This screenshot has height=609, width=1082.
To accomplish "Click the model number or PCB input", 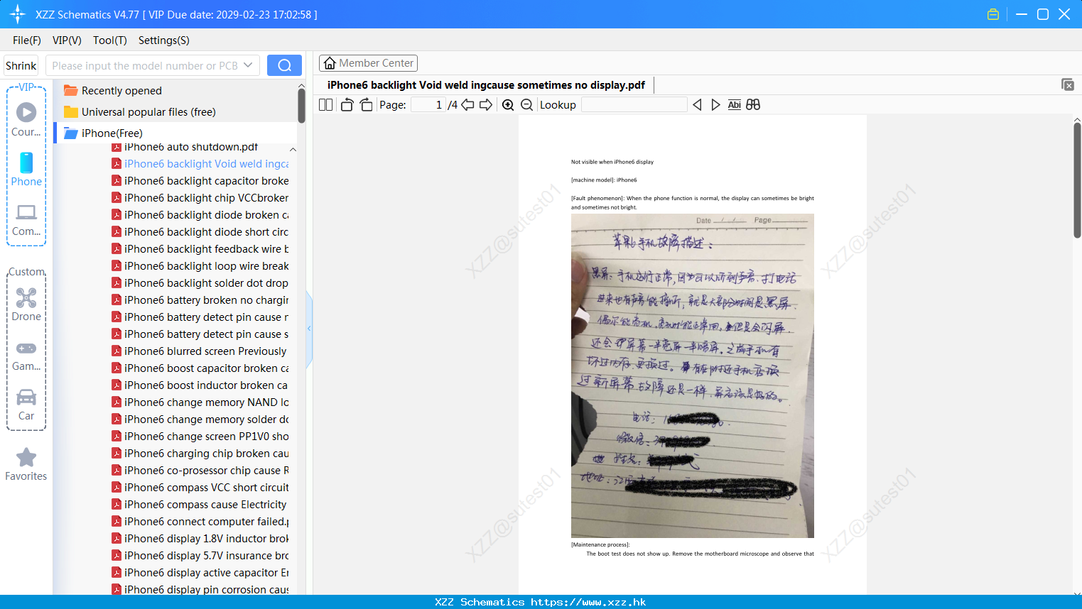I will (145, 65).
